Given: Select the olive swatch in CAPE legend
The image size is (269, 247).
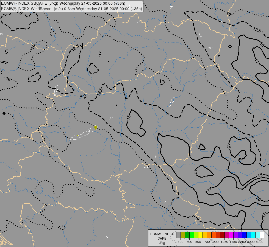Looking at the screenshot, I should 183,235.
